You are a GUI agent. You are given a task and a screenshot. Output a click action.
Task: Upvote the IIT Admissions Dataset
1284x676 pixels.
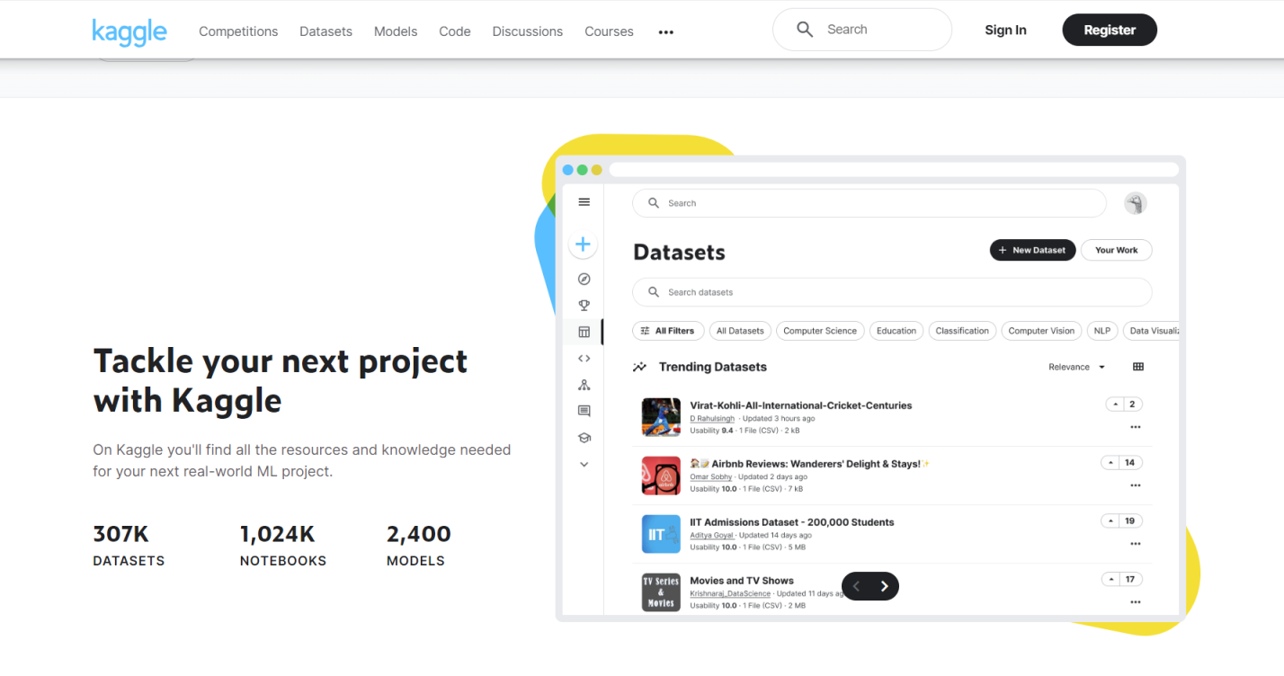pyautogui.click(x=1111, y=521)
